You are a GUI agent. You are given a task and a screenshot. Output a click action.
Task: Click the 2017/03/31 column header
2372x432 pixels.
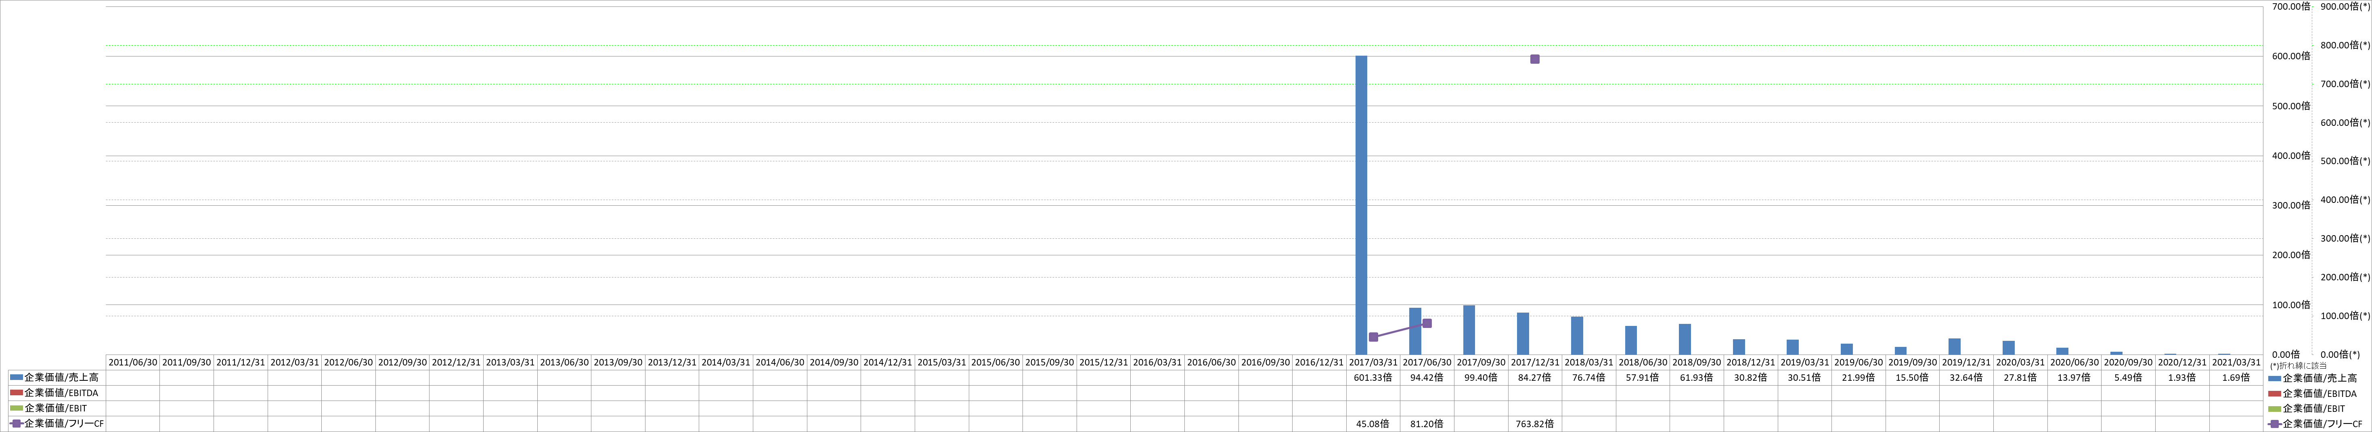1373,363
